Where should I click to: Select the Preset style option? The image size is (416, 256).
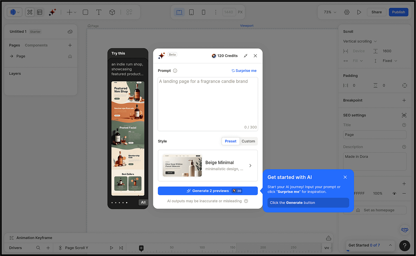tap(231, 141)
